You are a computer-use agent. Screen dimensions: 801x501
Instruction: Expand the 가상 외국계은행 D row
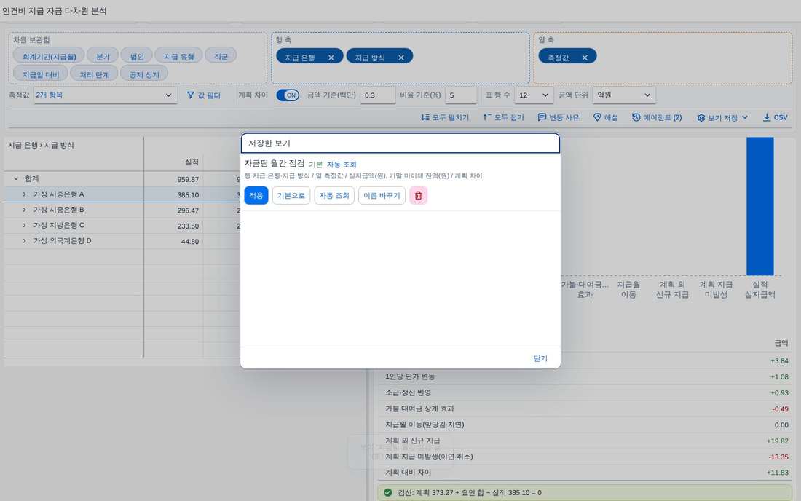click(x=24, y=240)
